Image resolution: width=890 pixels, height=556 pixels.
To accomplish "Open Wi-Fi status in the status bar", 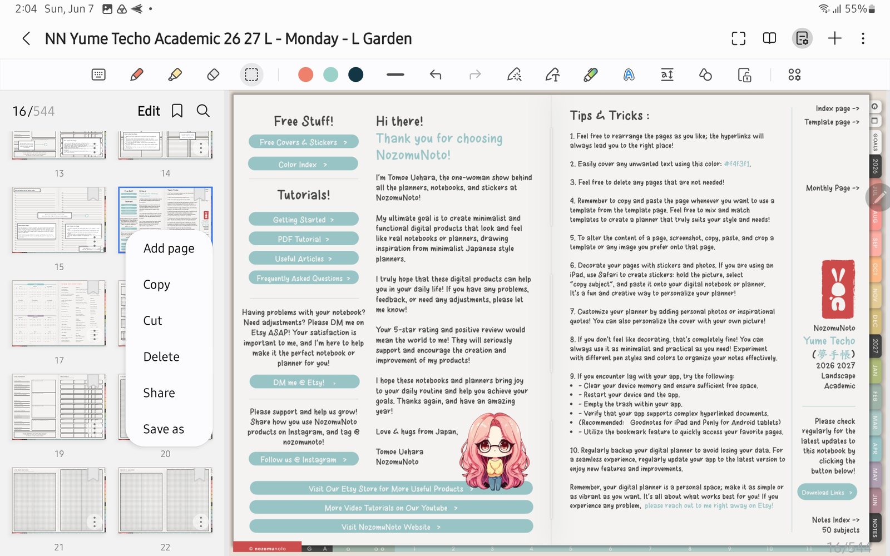I will coord(824,9).
